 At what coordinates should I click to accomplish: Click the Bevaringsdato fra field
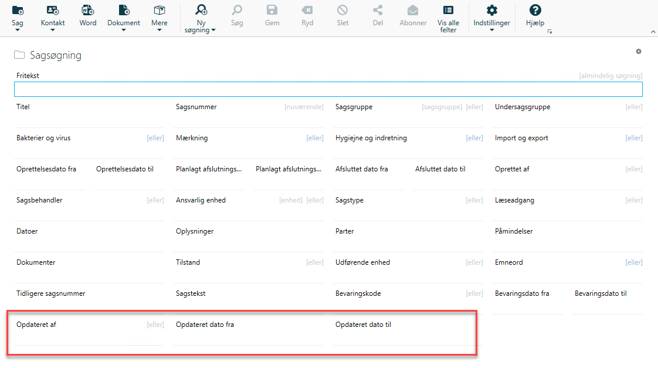pos(527,306)
